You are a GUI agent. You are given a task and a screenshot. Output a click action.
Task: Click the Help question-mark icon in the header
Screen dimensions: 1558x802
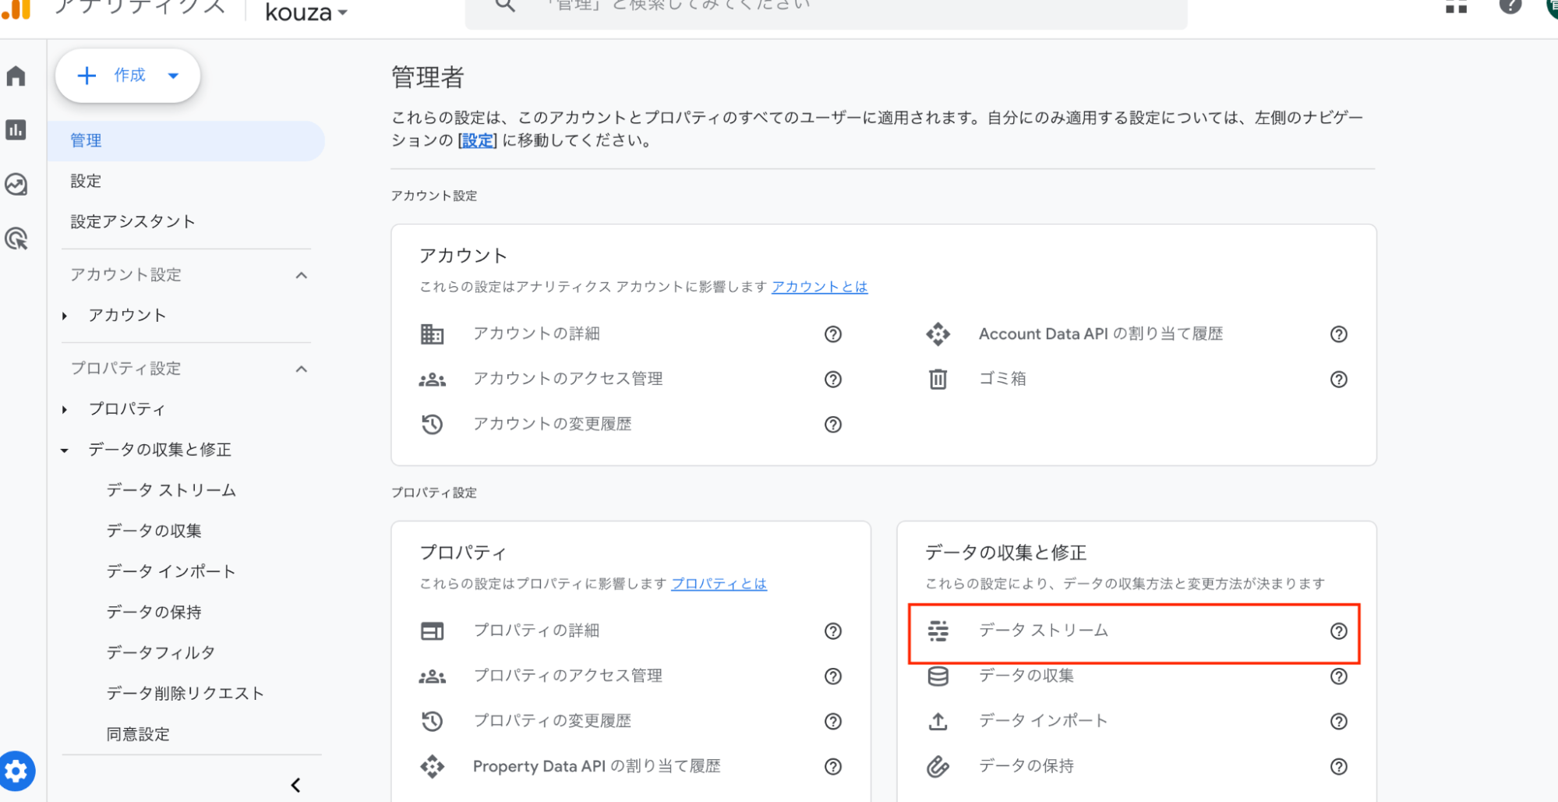tap(1511, 6)
